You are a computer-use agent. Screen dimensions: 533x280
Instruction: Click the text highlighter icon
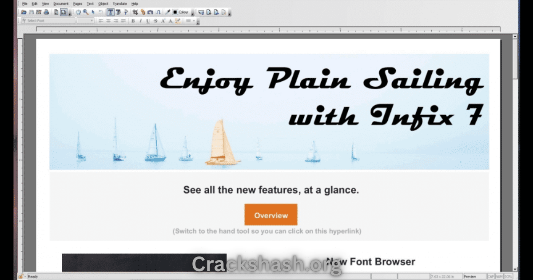(x=178, y=21)
